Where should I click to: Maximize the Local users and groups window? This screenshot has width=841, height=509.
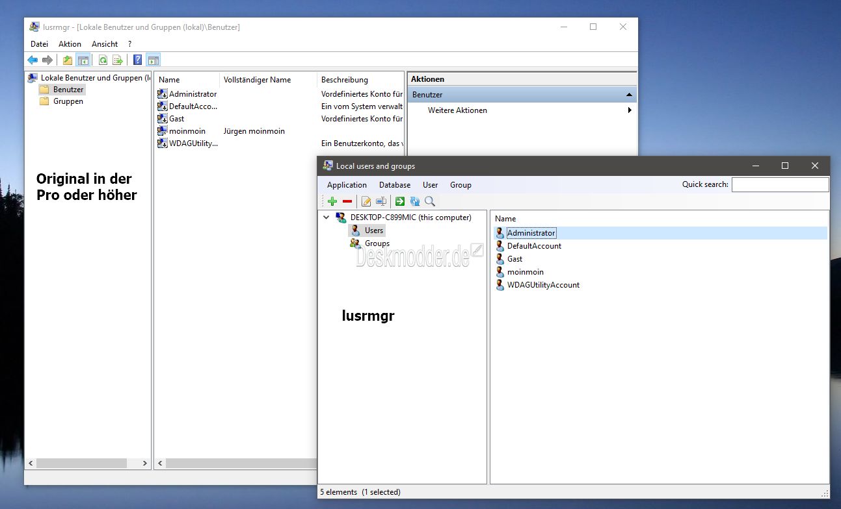[x=785, y=166]
